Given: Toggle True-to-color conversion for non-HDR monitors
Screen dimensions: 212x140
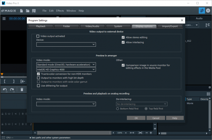Looking at the screenshot, I should (39, 74).
